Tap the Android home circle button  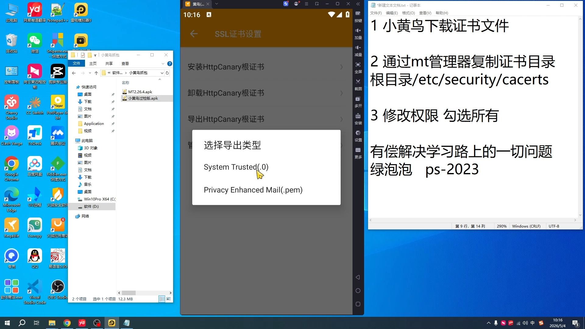(x=358, y=291)
